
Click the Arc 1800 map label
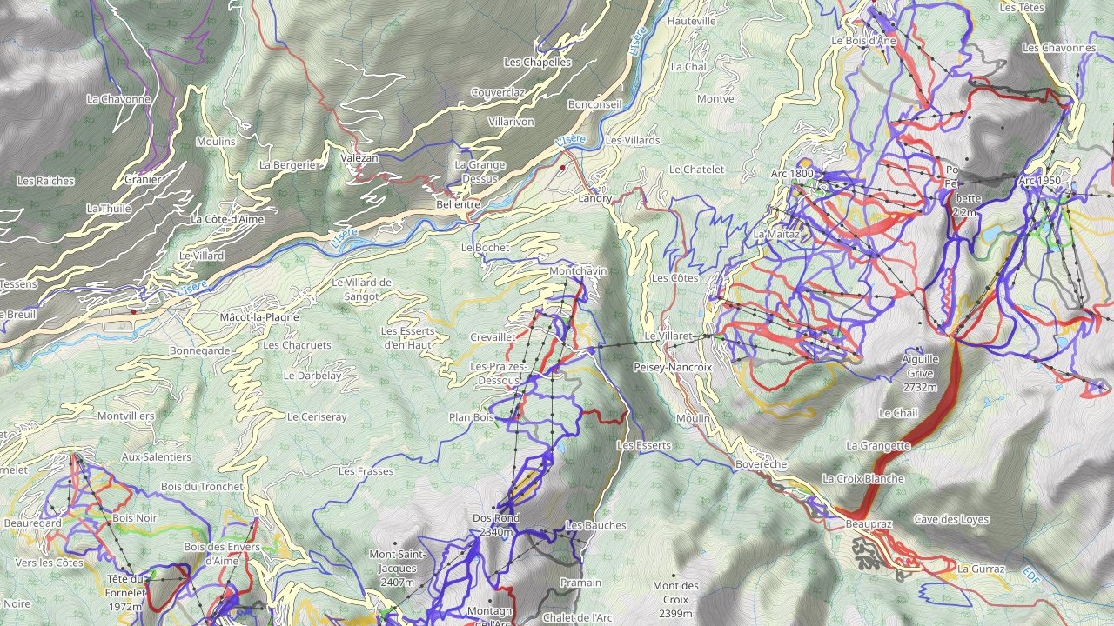[792, 174]
